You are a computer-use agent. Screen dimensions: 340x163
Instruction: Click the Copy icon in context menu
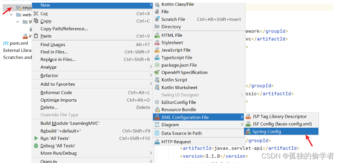[x=36, y=21]
